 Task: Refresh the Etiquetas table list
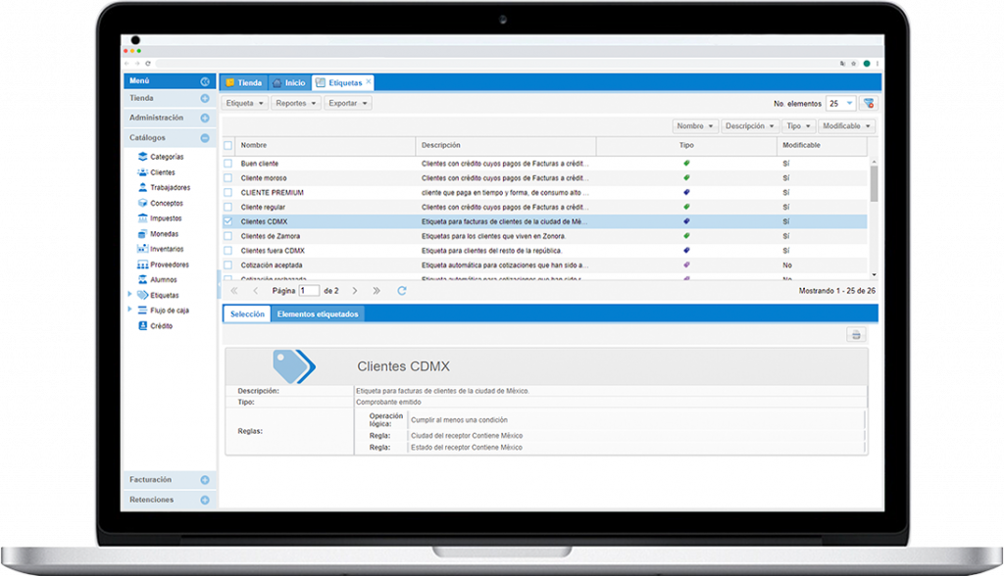[402, 291]
